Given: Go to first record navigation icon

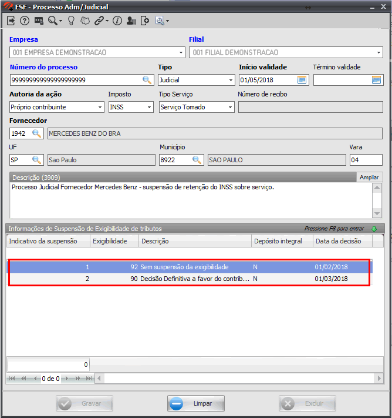Looking at the screenshot, I should (12, 379).
